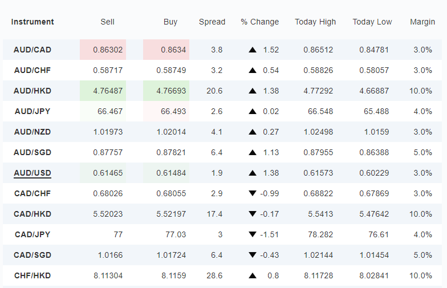
Task: Sort the table by % Change header
Action: click(x=260, y=22)
